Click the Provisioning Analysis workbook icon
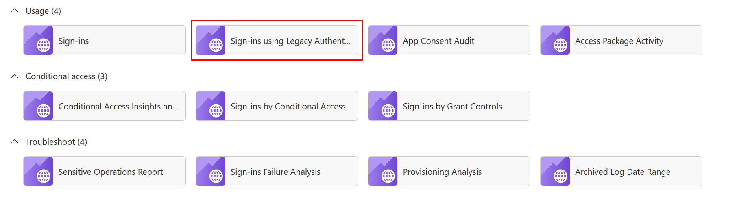The image size is (737, 207). point(383,171)
